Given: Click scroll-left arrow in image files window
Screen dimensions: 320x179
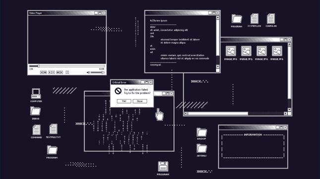Looking at the screenshot, I should point(186,113).
